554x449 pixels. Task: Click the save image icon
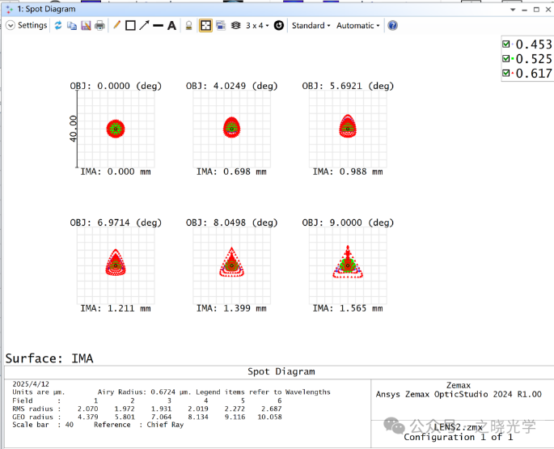click(x=85, y=26)
